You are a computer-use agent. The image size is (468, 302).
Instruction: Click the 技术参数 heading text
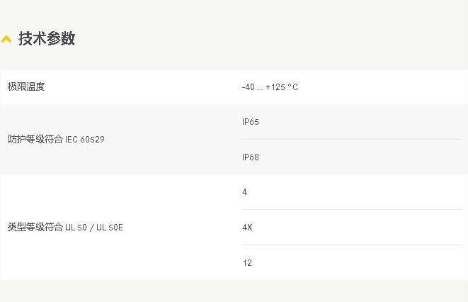(47, 39)
